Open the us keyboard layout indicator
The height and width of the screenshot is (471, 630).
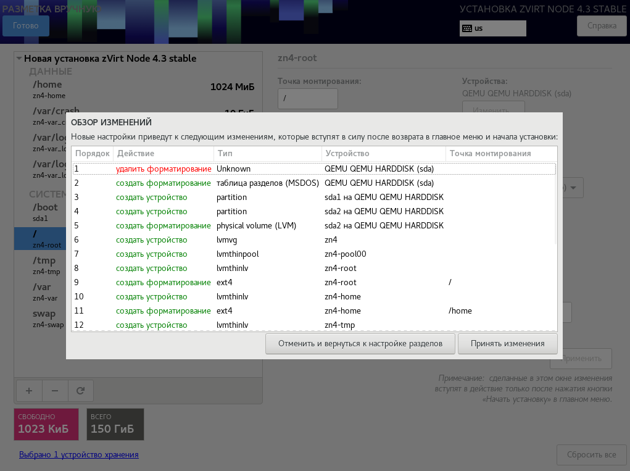pos(492,28)
